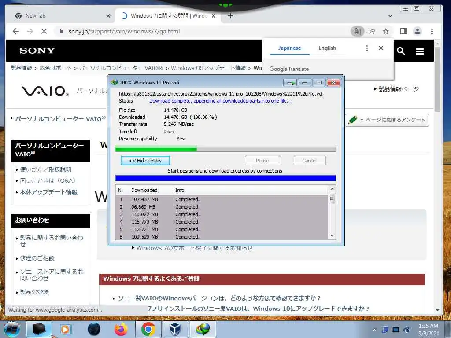This screenshot has height=338, width=451.
Task: Stop loading the page
Action: pos(44,31)
